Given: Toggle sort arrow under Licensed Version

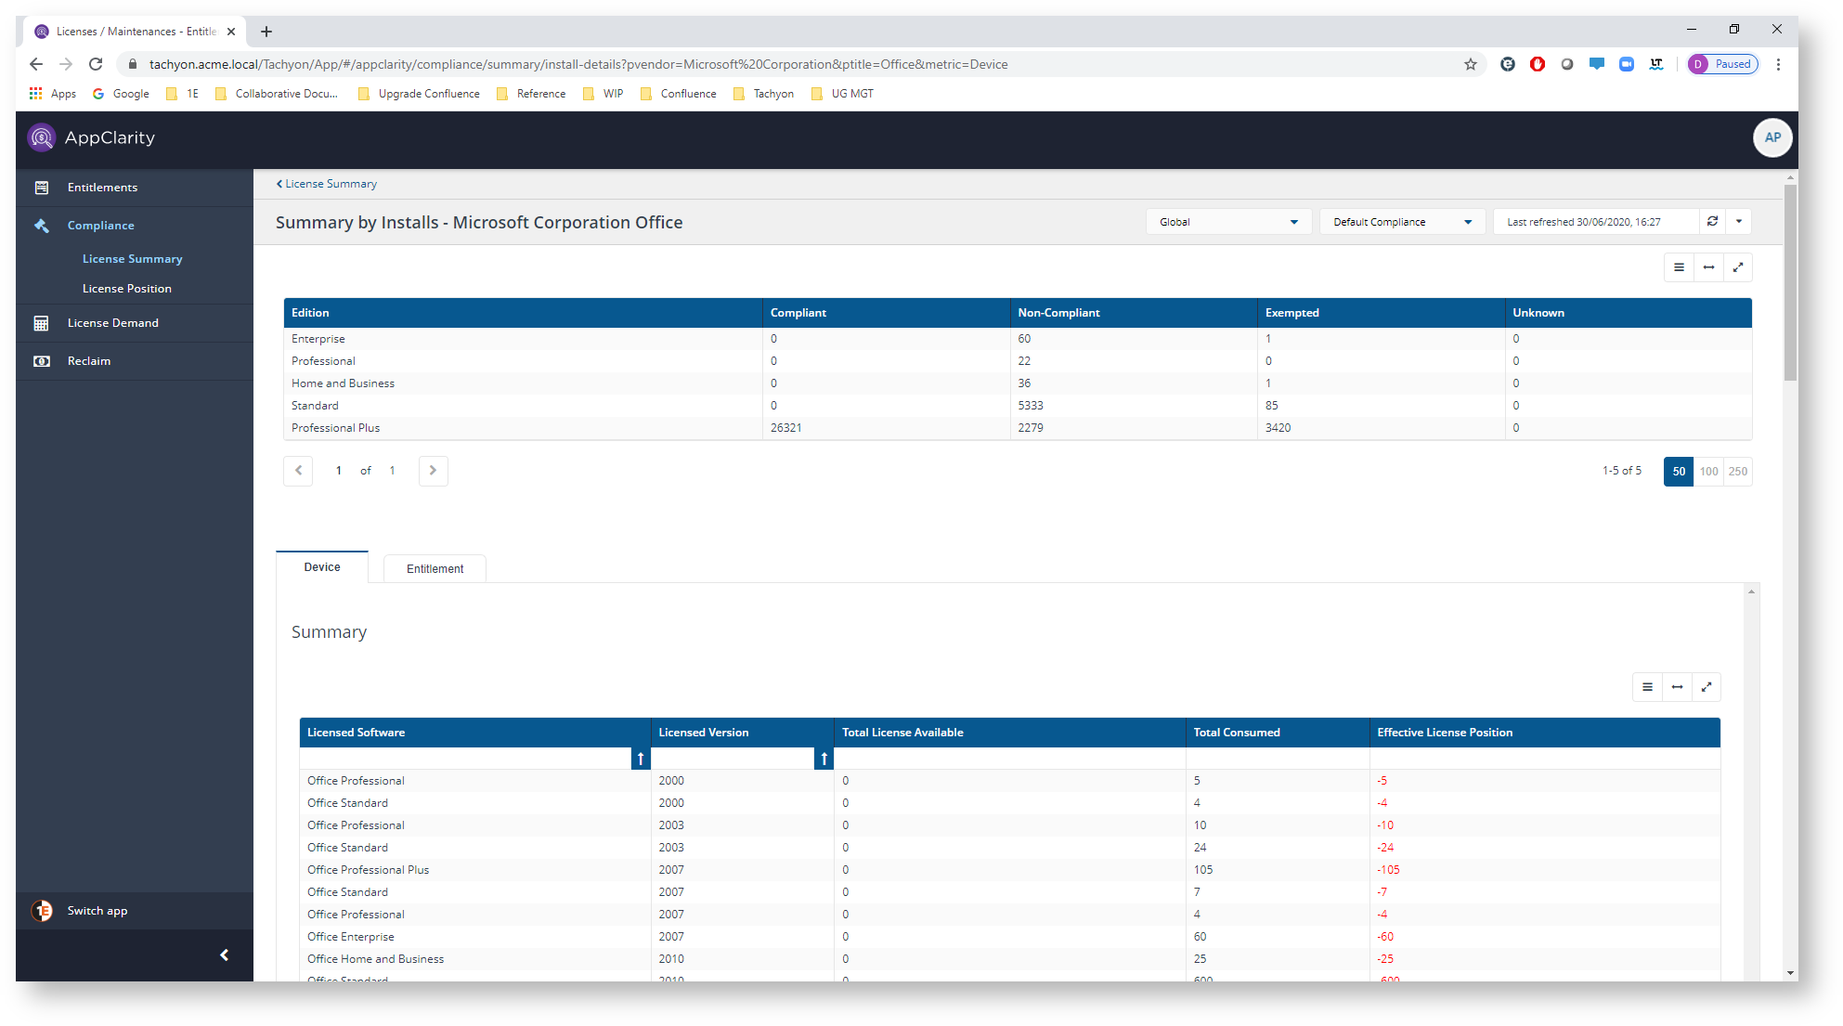Looking at the screenshot, I should point(824,759).
